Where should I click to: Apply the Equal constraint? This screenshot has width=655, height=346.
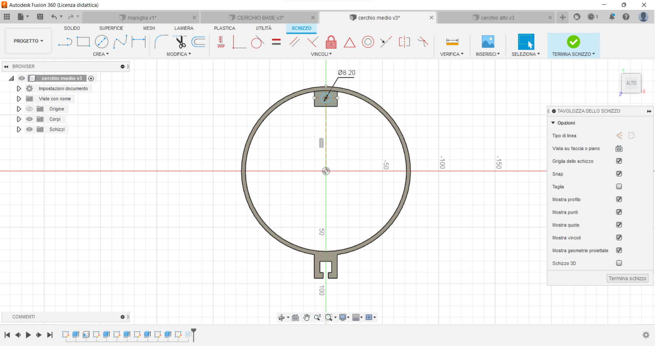(x=276, y=42)
